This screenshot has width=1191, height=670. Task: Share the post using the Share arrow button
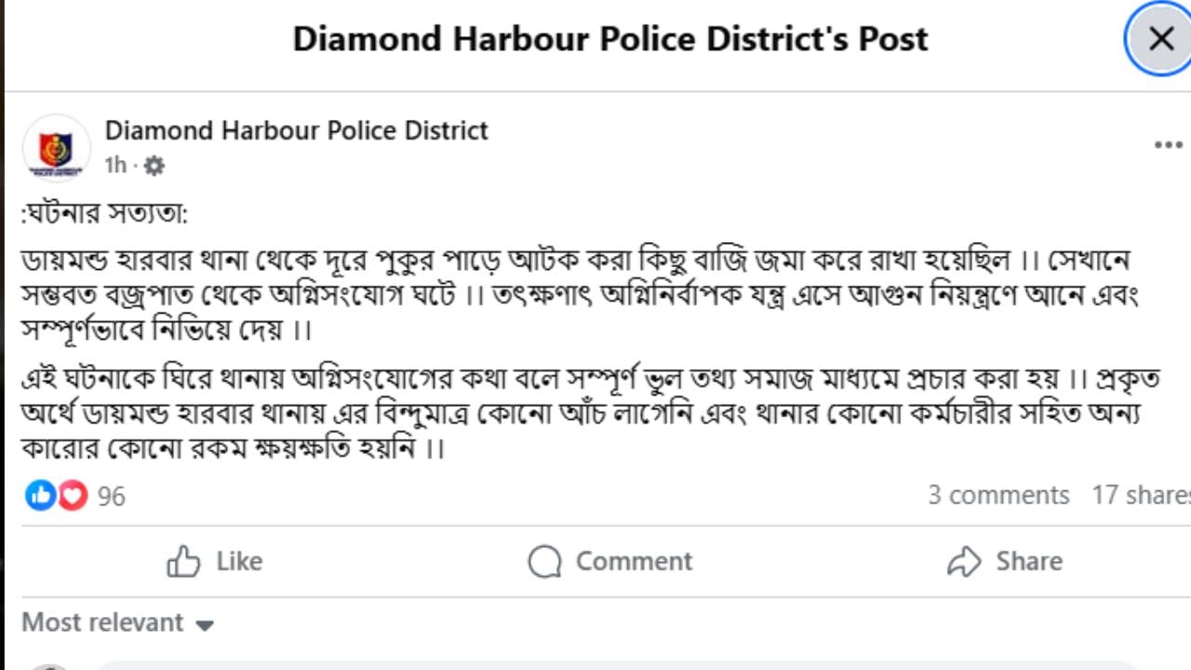click(1004, 561)
